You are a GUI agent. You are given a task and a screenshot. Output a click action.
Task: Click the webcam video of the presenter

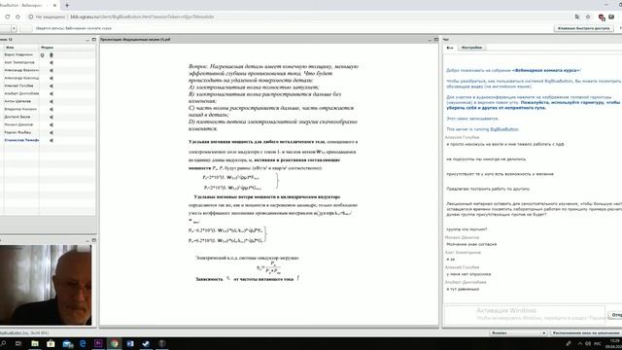pos(46,285)
